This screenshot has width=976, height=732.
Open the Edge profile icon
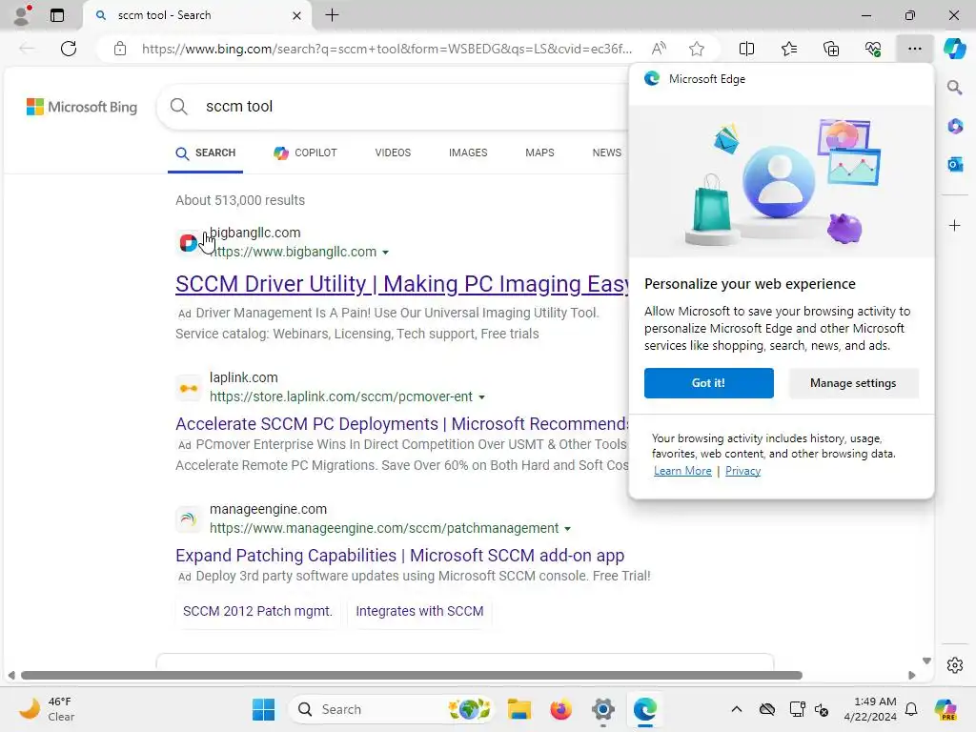(23, 15)
